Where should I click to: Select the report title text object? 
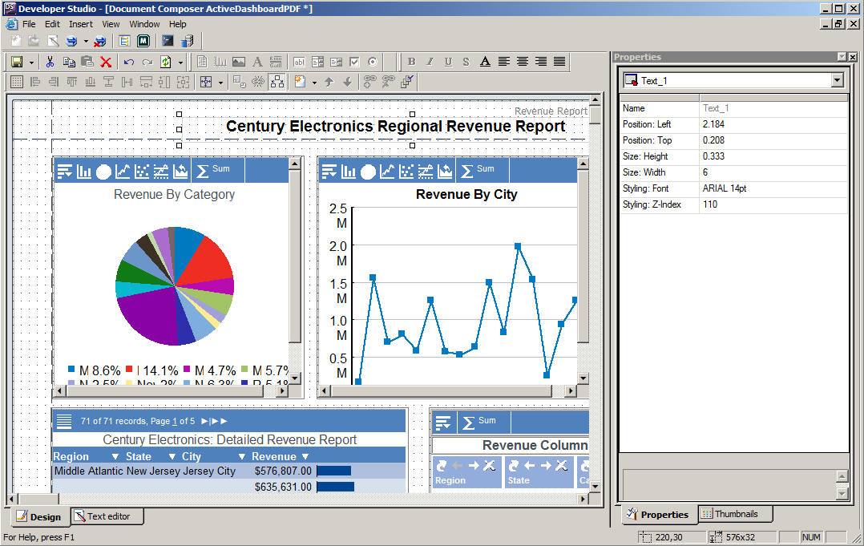coord(395,126)
